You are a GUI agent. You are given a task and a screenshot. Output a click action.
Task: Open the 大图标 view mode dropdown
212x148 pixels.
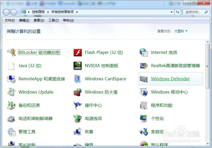[181, 31]
